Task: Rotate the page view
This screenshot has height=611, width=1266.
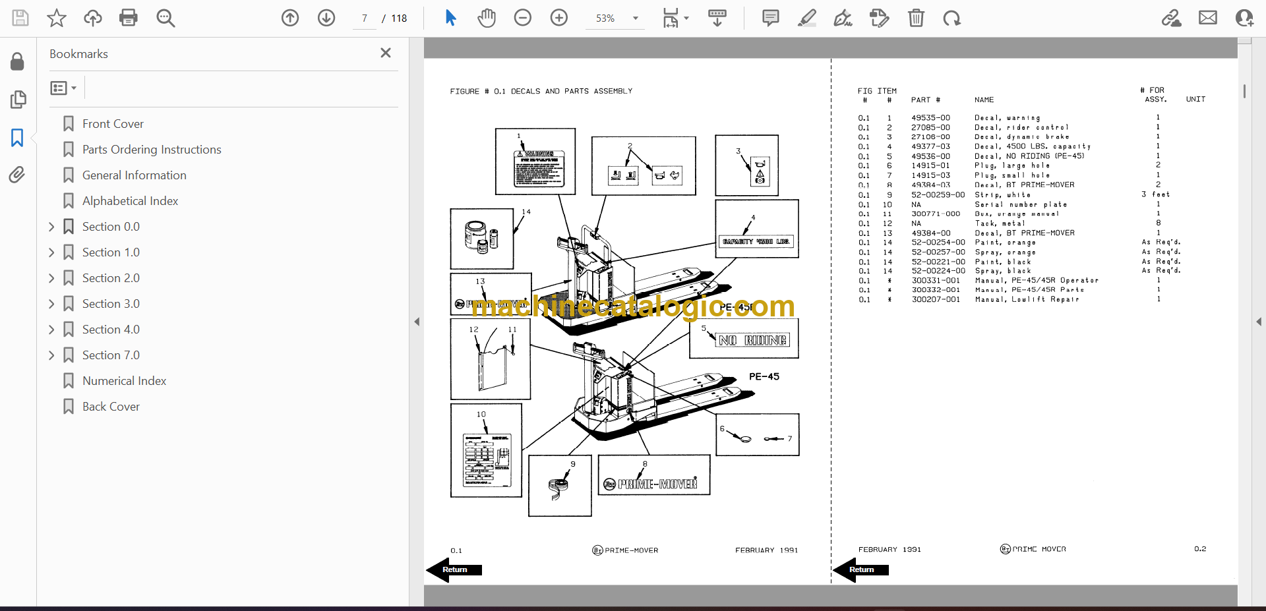Action: 951,18
